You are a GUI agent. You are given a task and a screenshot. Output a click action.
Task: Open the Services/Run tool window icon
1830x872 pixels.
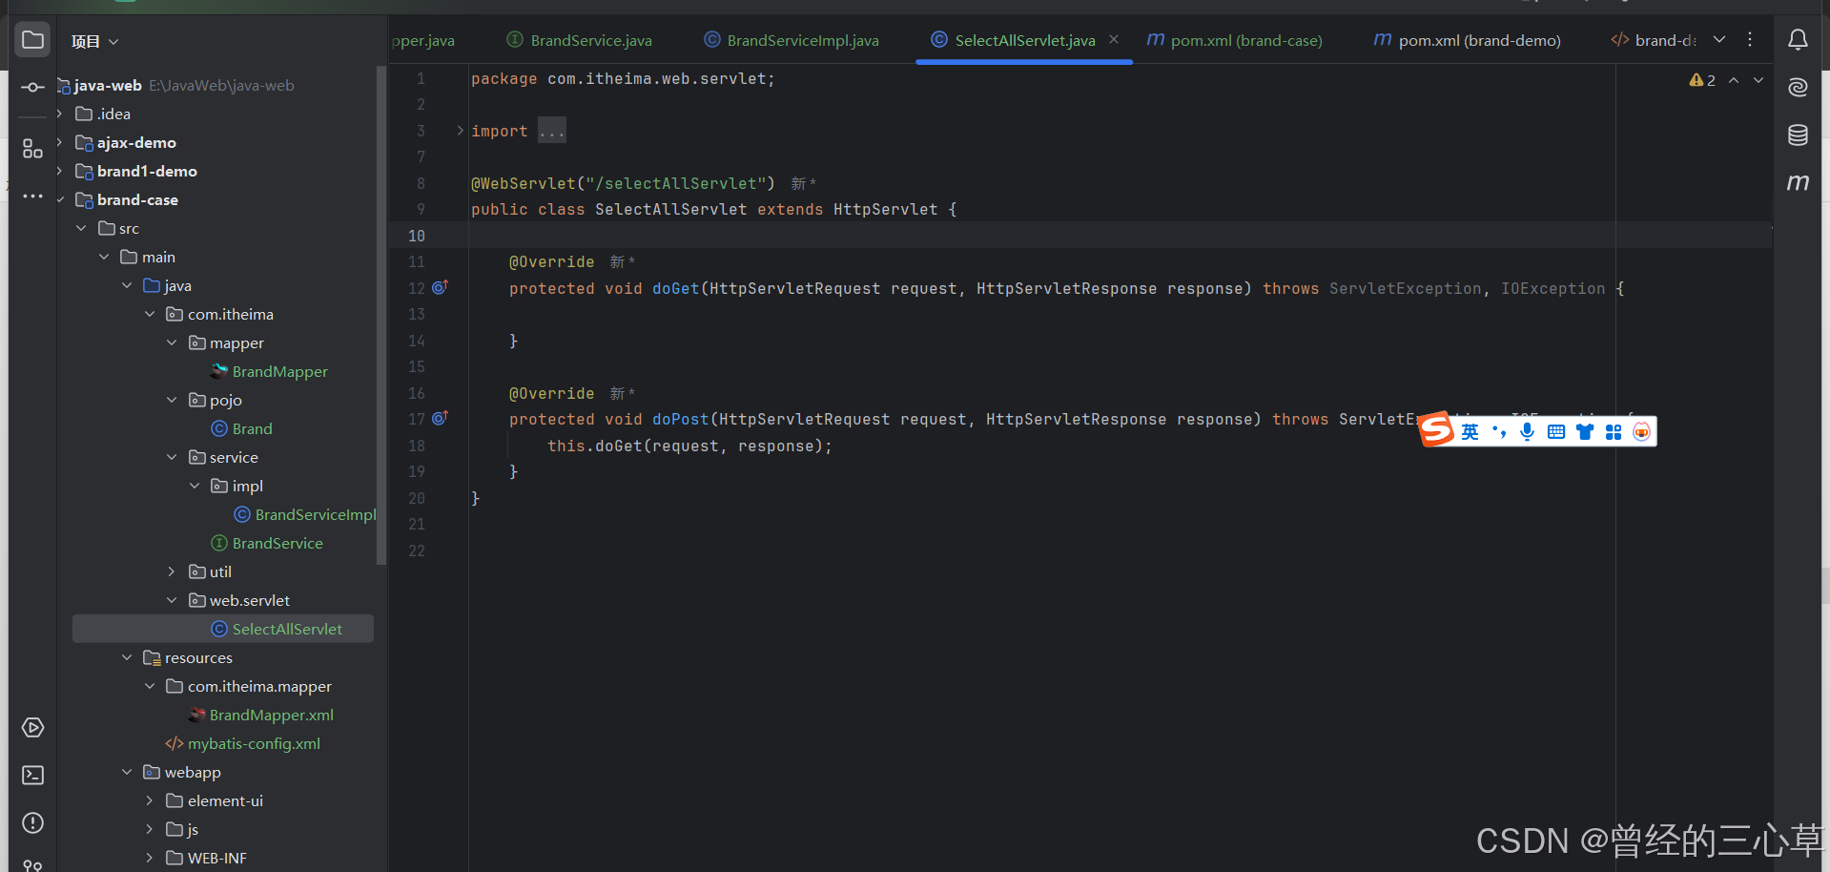32,728
